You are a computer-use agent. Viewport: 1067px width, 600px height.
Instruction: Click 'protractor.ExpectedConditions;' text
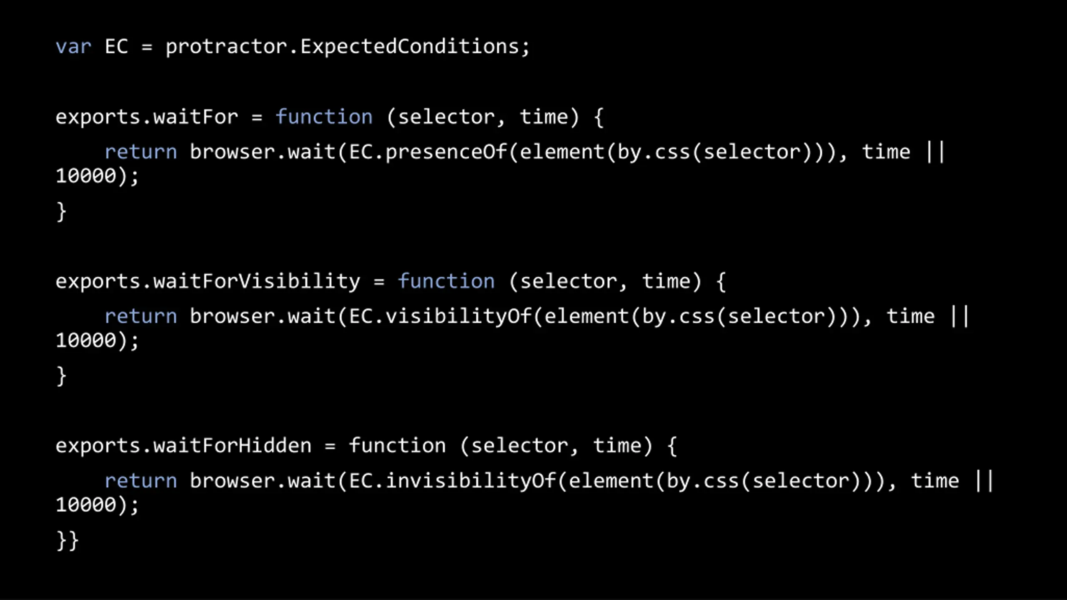tap(348, 47)
